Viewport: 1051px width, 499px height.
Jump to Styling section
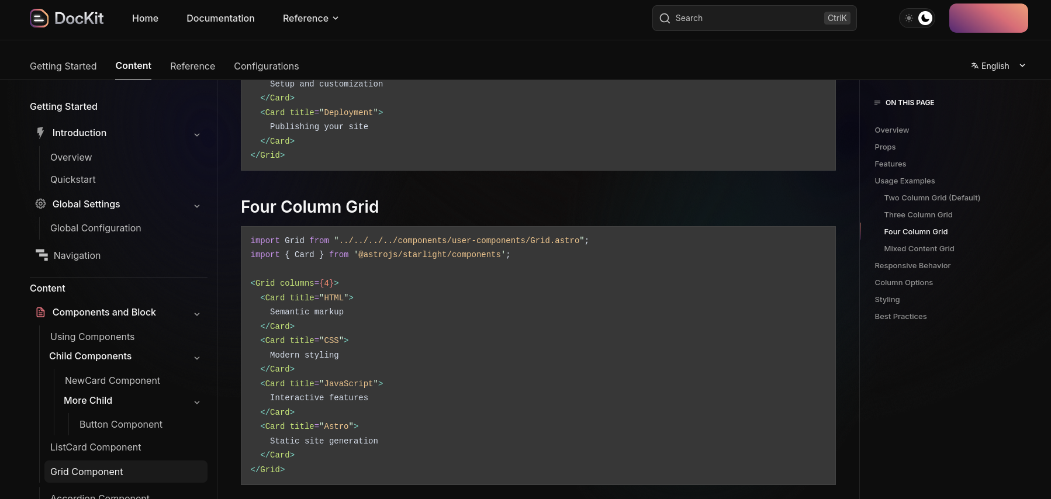[887, 299]
